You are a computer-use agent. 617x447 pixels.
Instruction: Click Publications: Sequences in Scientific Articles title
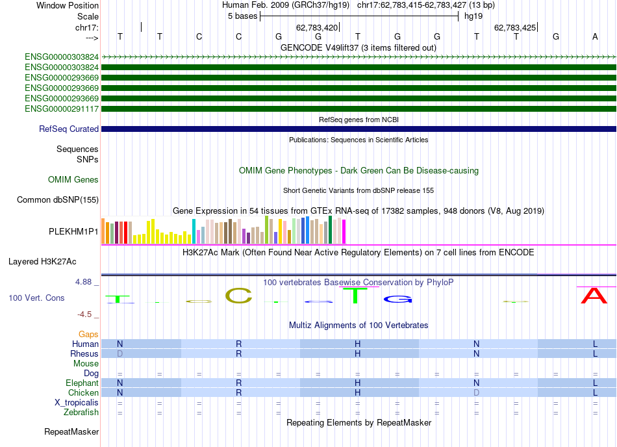click(359, 140)
